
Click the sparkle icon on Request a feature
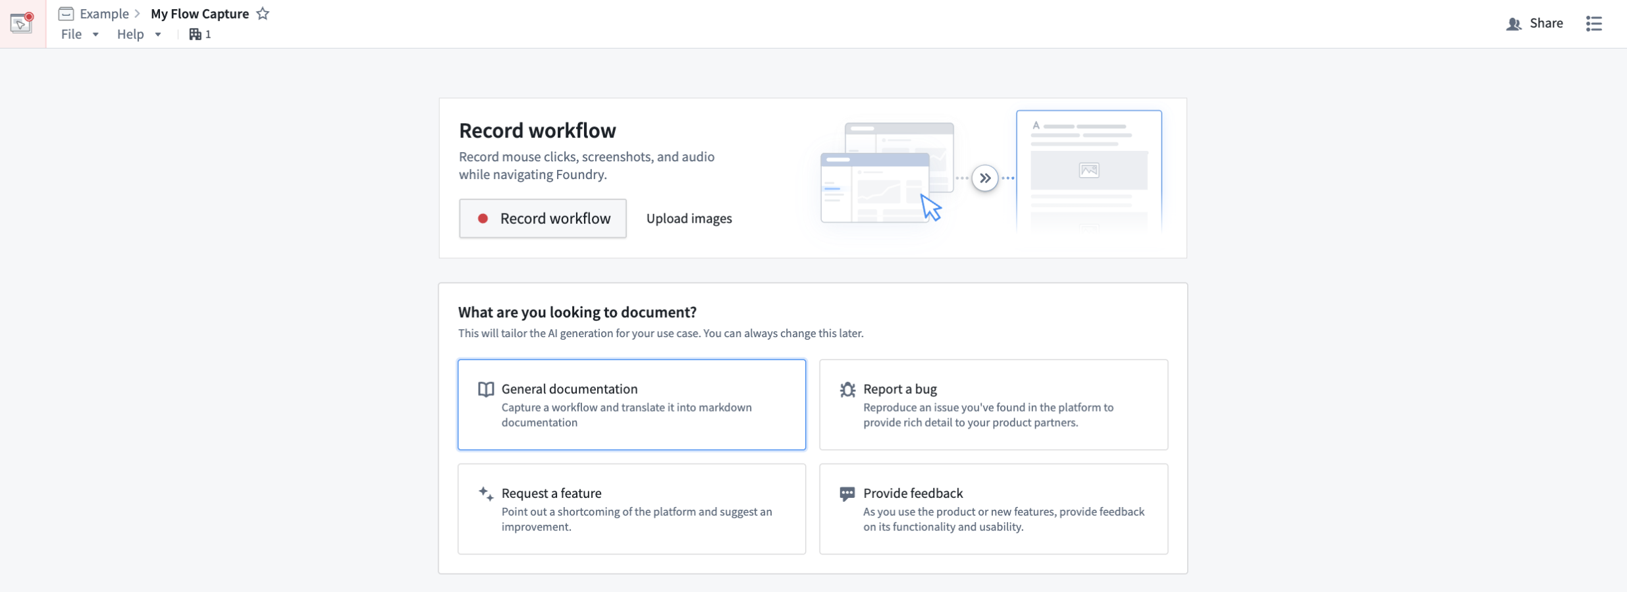[x=486, y=494]
